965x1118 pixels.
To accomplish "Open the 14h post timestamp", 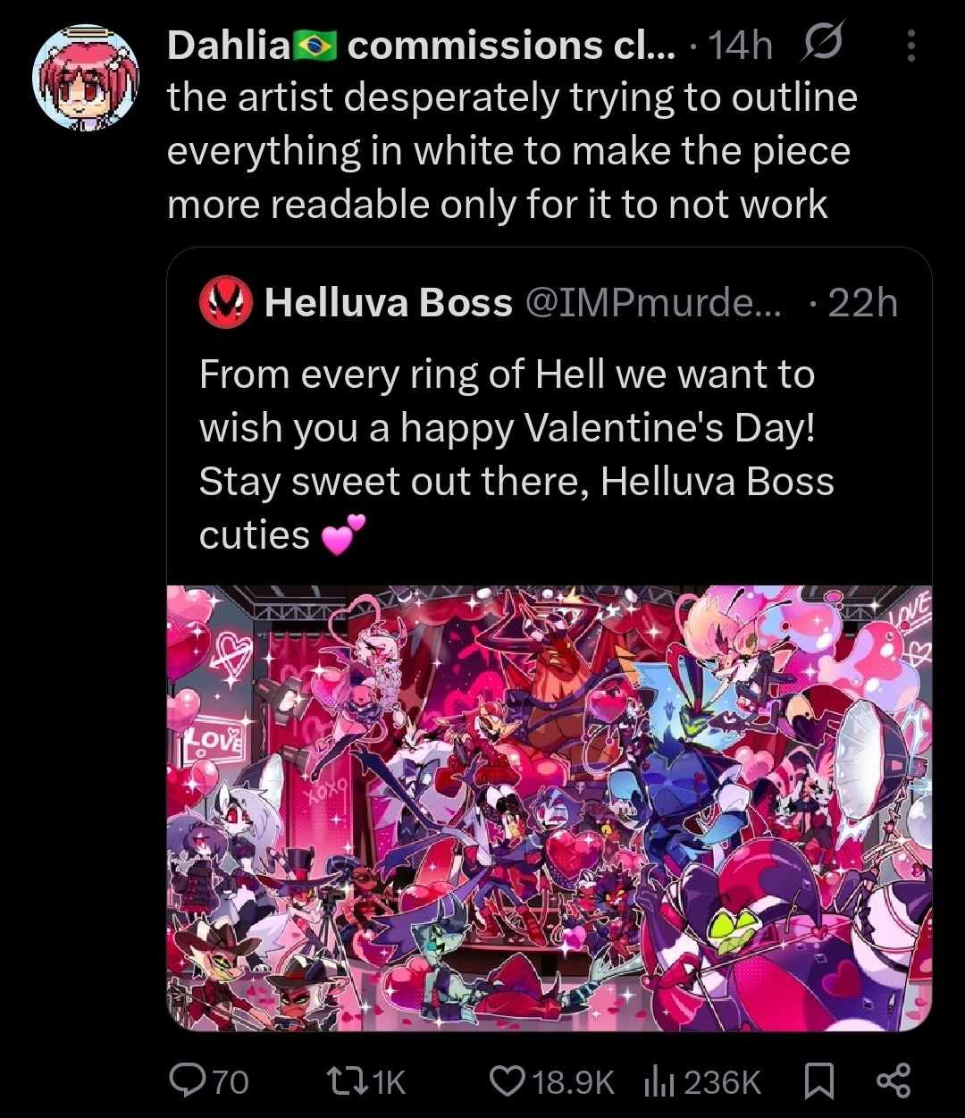I will click(x=740, y=46).
